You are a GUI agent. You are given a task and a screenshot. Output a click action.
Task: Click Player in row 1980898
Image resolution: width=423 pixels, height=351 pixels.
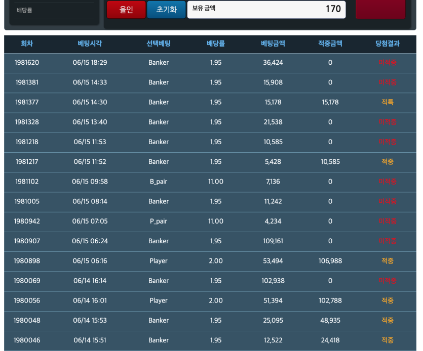click(159, 261)
